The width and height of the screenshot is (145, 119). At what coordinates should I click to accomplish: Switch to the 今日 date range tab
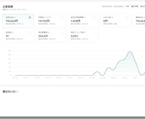127,6
